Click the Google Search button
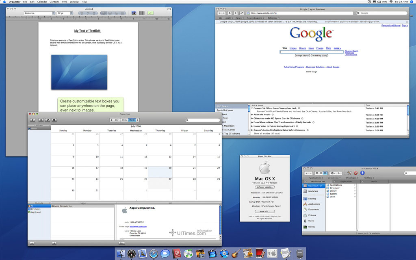 pos(302,56)
